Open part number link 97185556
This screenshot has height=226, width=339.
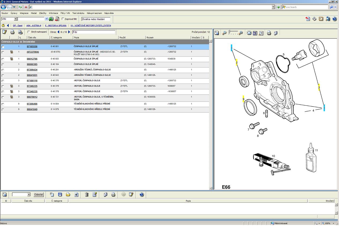pos(32,47)
